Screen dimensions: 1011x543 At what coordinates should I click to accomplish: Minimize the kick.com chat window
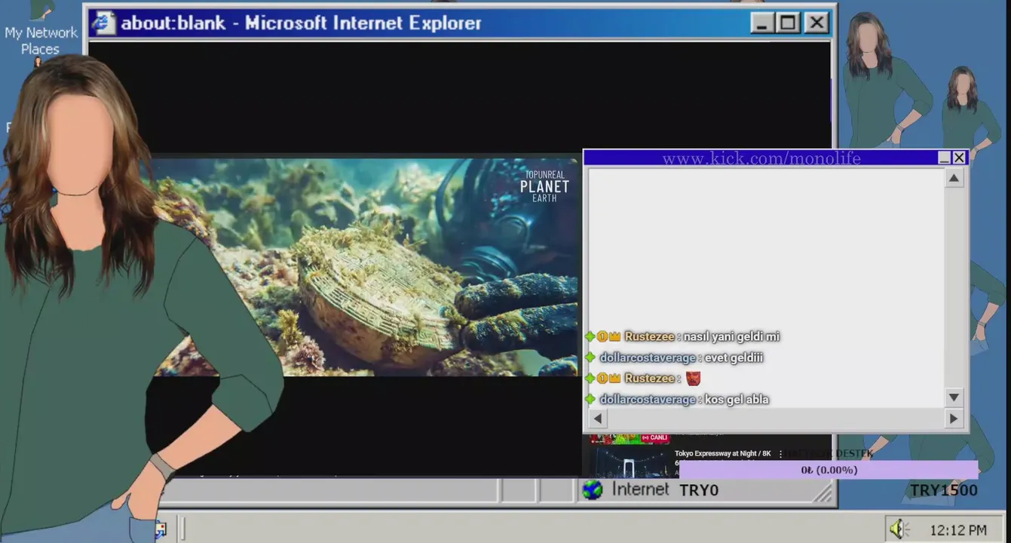click(944, 158)
